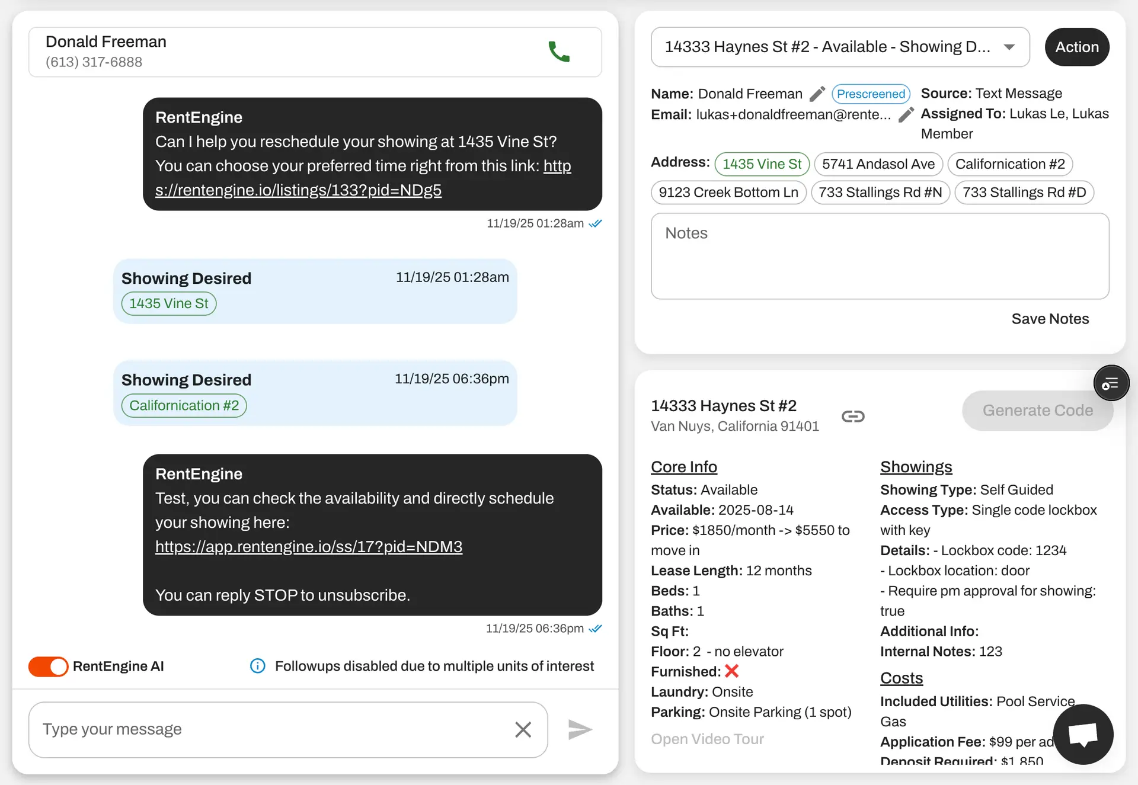Select the 1435 Vine St address chip

tap(762, 164)
